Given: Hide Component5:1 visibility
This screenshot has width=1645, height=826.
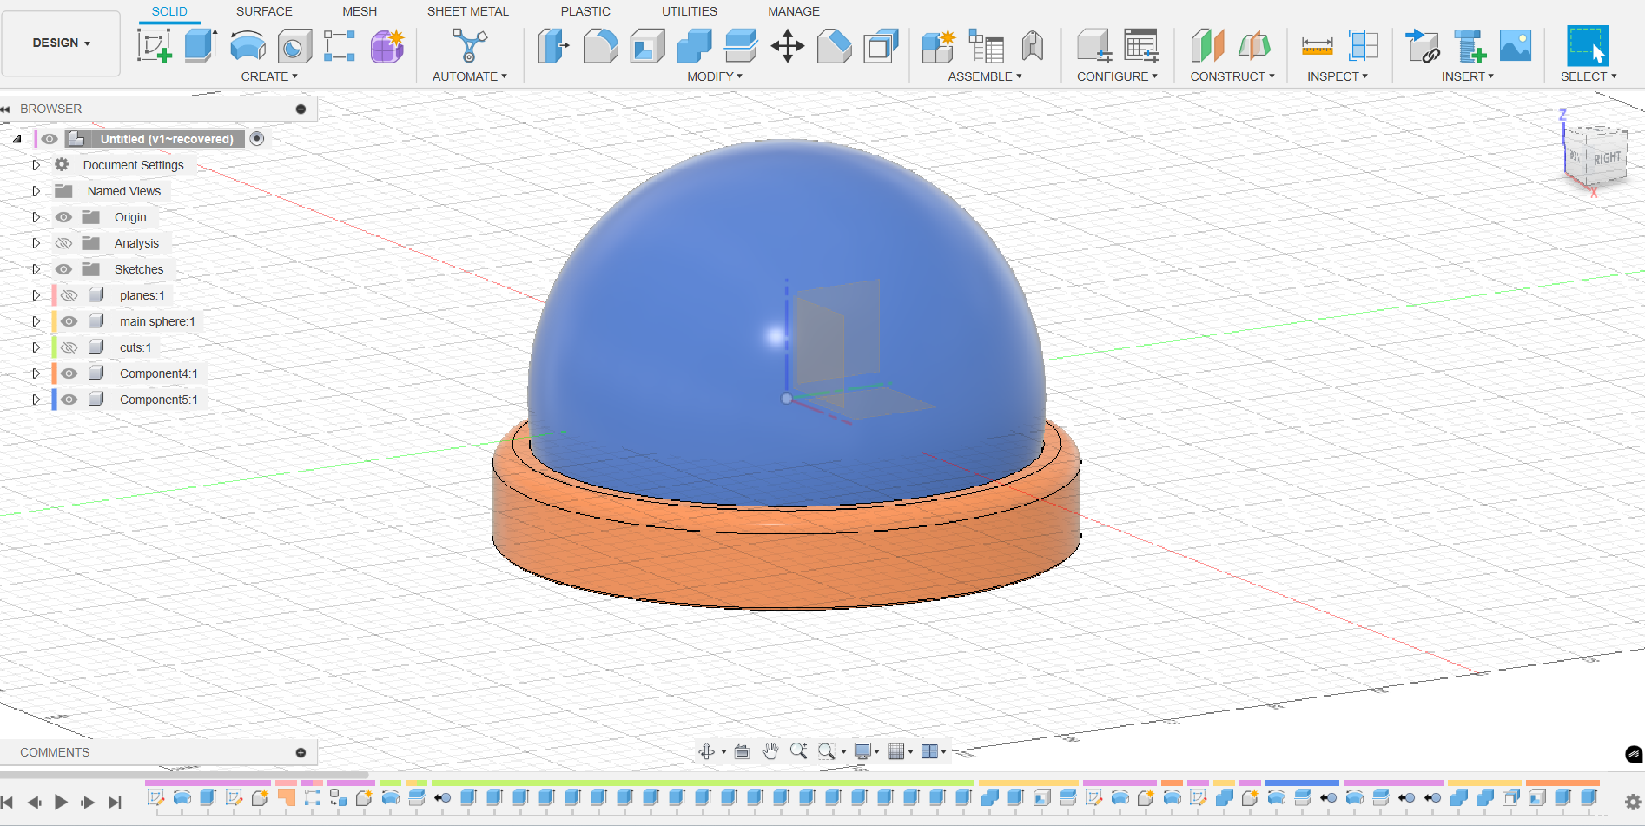Looking at the screenshot, I should 69,400.
